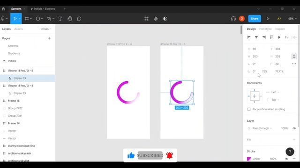This screenshot has height=168, width=300.
Task: Click the SUBSCRIBED button
Action: [x=150, y=155]
